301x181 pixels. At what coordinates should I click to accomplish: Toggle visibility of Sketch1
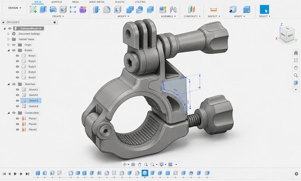pyautogui.click(x=17, y=90)
